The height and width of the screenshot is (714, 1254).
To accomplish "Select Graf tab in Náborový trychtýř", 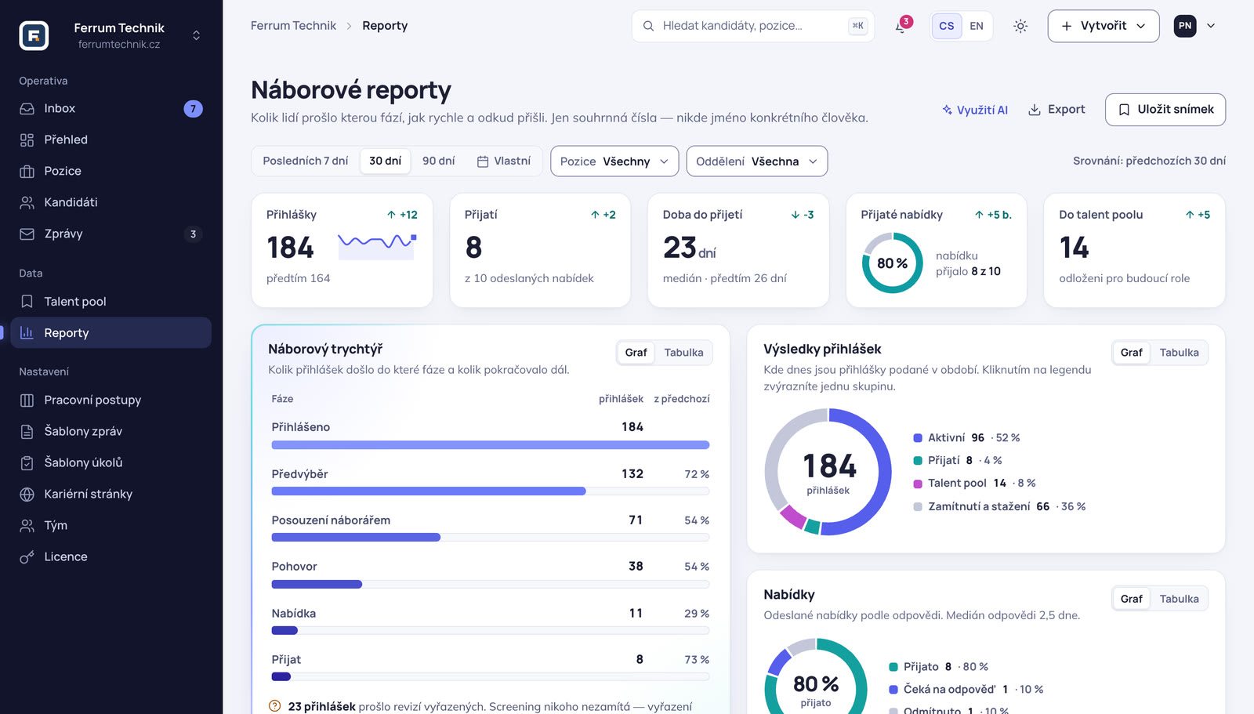I will 636,353.
